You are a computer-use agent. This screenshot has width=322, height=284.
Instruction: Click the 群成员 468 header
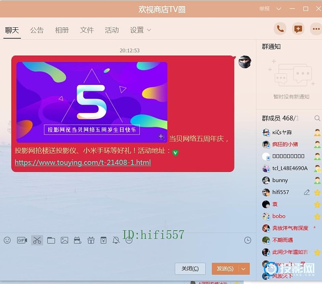pyautogui.click(x=280, y=118)
